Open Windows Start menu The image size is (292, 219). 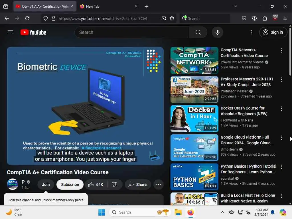pyautogui.click(x=102, y=212)
